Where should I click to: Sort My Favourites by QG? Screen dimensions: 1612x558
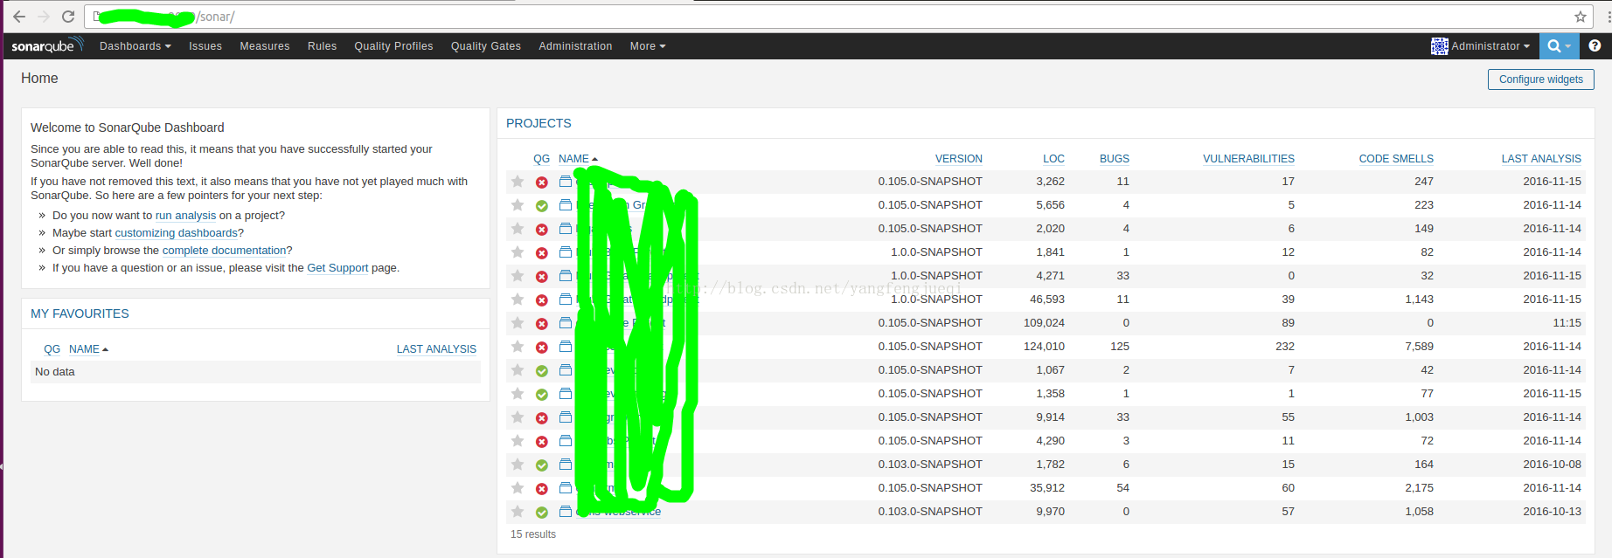pyautogui.click(x=52, y=349)
